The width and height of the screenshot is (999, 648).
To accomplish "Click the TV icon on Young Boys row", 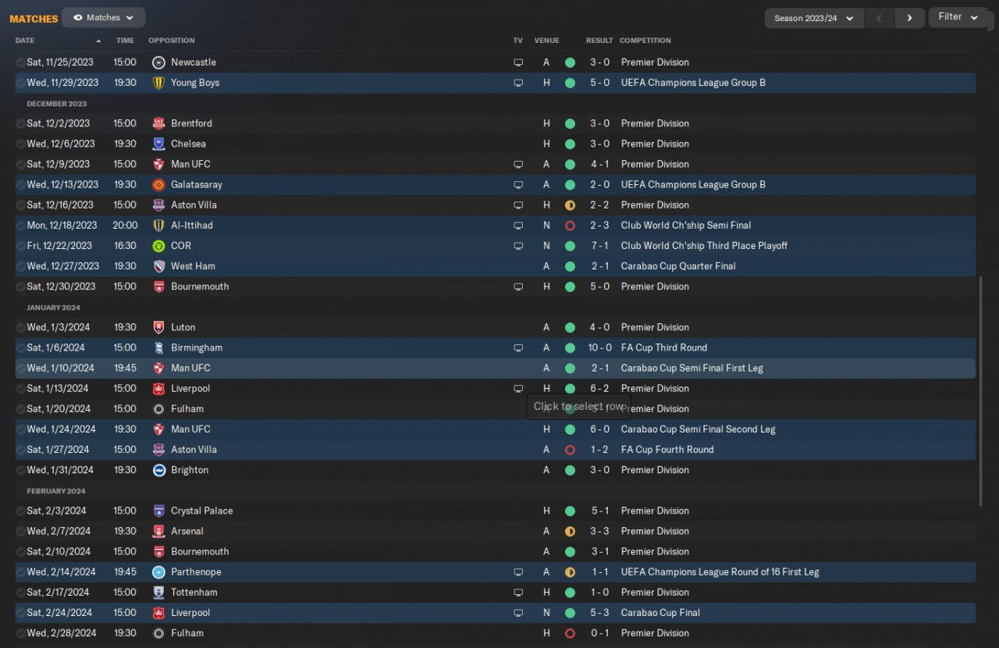I will (518, 83).
